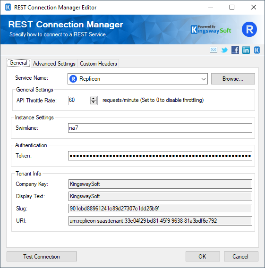Click the Replicon icon in Service Name box
This screenshot has height=268, width=265.
pyautogui.click(x=73, y=79)
